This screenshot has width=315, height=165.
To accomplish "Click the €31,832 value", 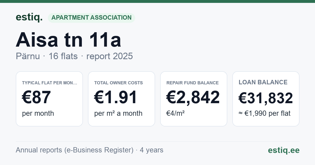I will tap(266, 98).
